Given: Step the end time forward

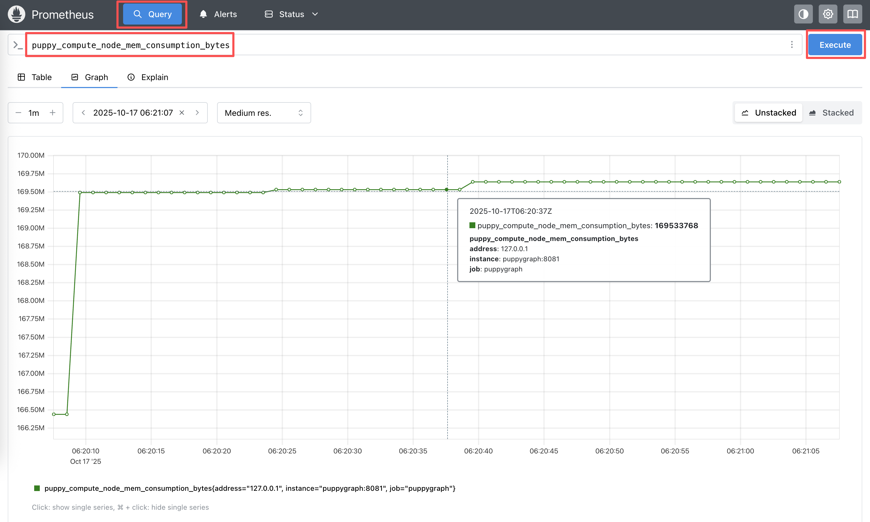Looking at the screenshot, I should click(197, 113).
